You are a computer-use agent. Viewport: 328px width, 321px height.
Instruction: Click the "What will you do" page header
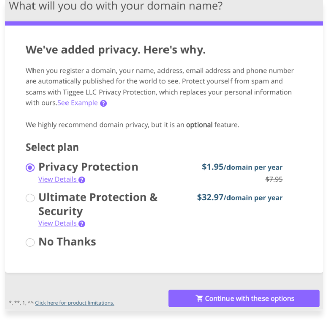point(116,8)
